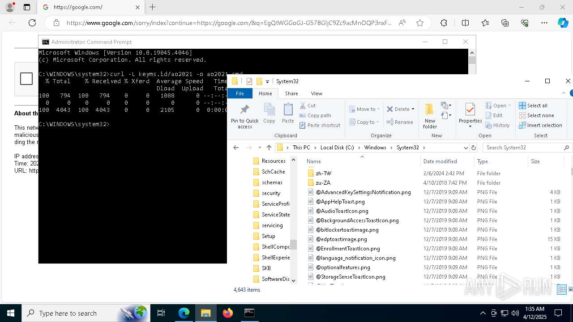This screenshot has width=573, height=322.
Task: Click the Edge address bar URL
Action: [x=229, y=23]
